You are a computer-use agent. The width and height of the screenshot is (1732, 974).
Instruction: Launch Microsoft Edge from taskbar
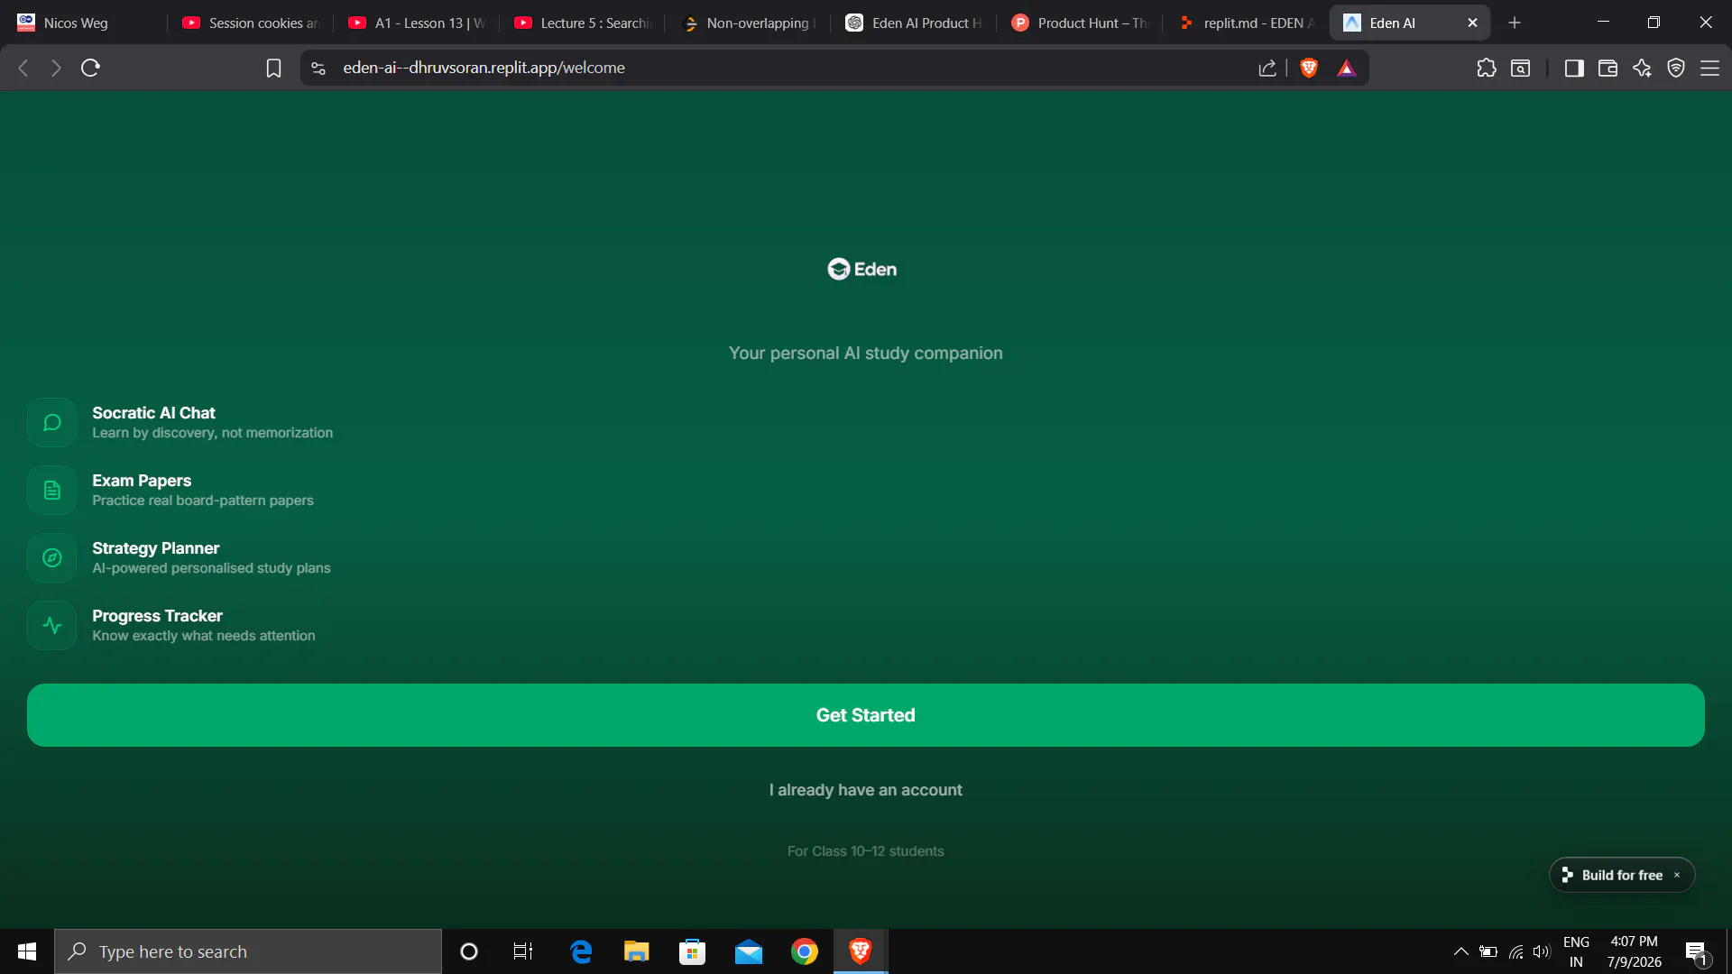(581, 951)
